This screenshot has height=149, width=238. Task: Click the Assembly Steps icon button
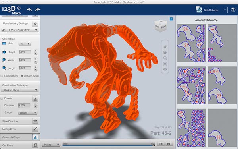point(35,137)
